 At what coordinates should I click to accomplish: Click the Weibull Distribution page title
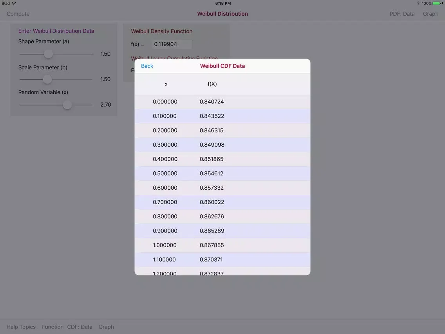click(x=222, y=14)
